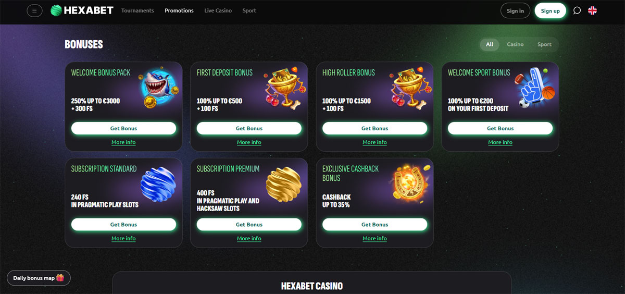Open the Tournaments menu item
625x294 pixels.
pos(137,10)
